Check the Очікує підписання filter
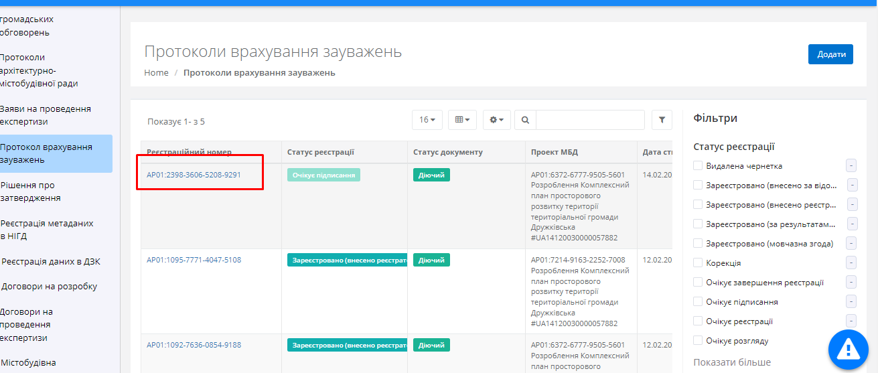878x373 pixels. pos(698,302)
